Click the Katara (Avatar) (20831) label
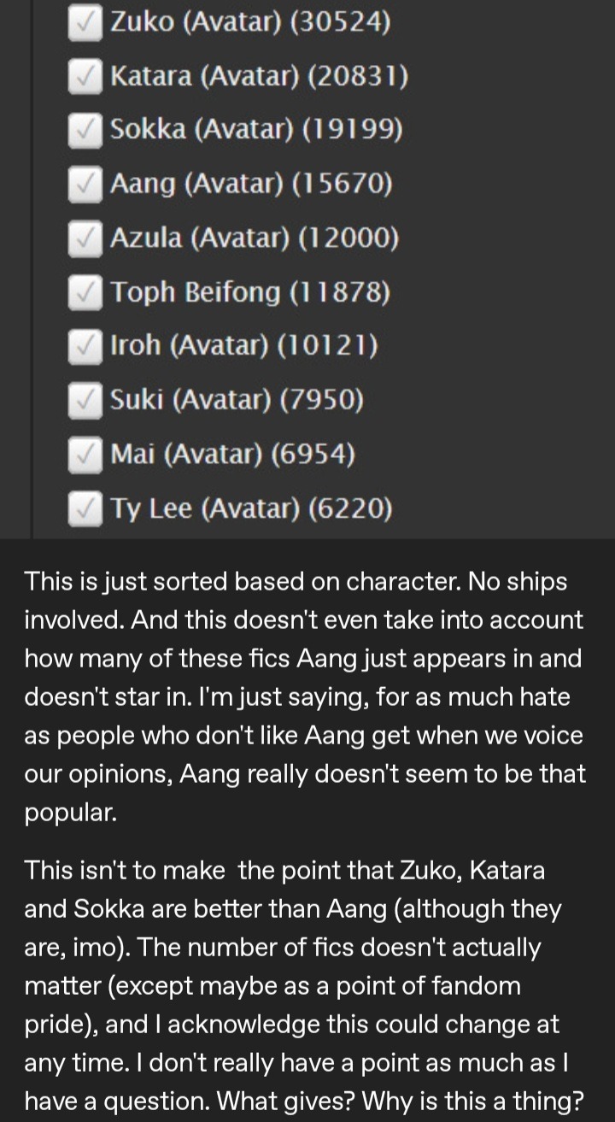The image size is (615, 1122). [x=260, y=76]
